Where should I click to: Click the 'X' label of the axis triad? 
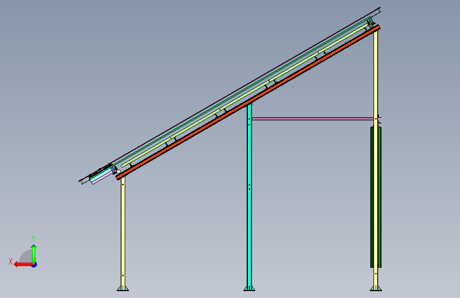(x=11, y=261)
